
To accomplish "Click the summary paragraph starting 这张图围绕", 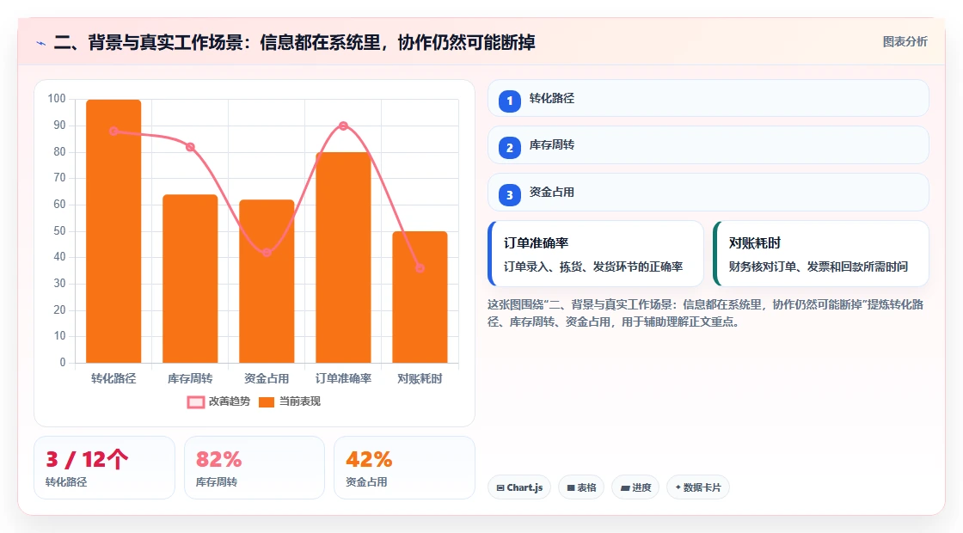I will [706, 313].
